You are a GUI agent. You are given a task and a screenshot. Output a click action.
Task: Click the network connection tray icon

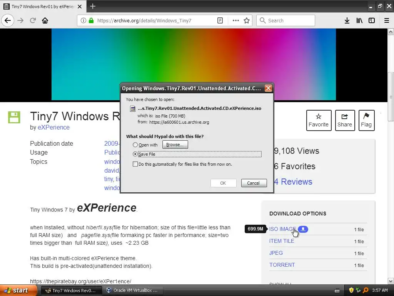tap(358, 290)
